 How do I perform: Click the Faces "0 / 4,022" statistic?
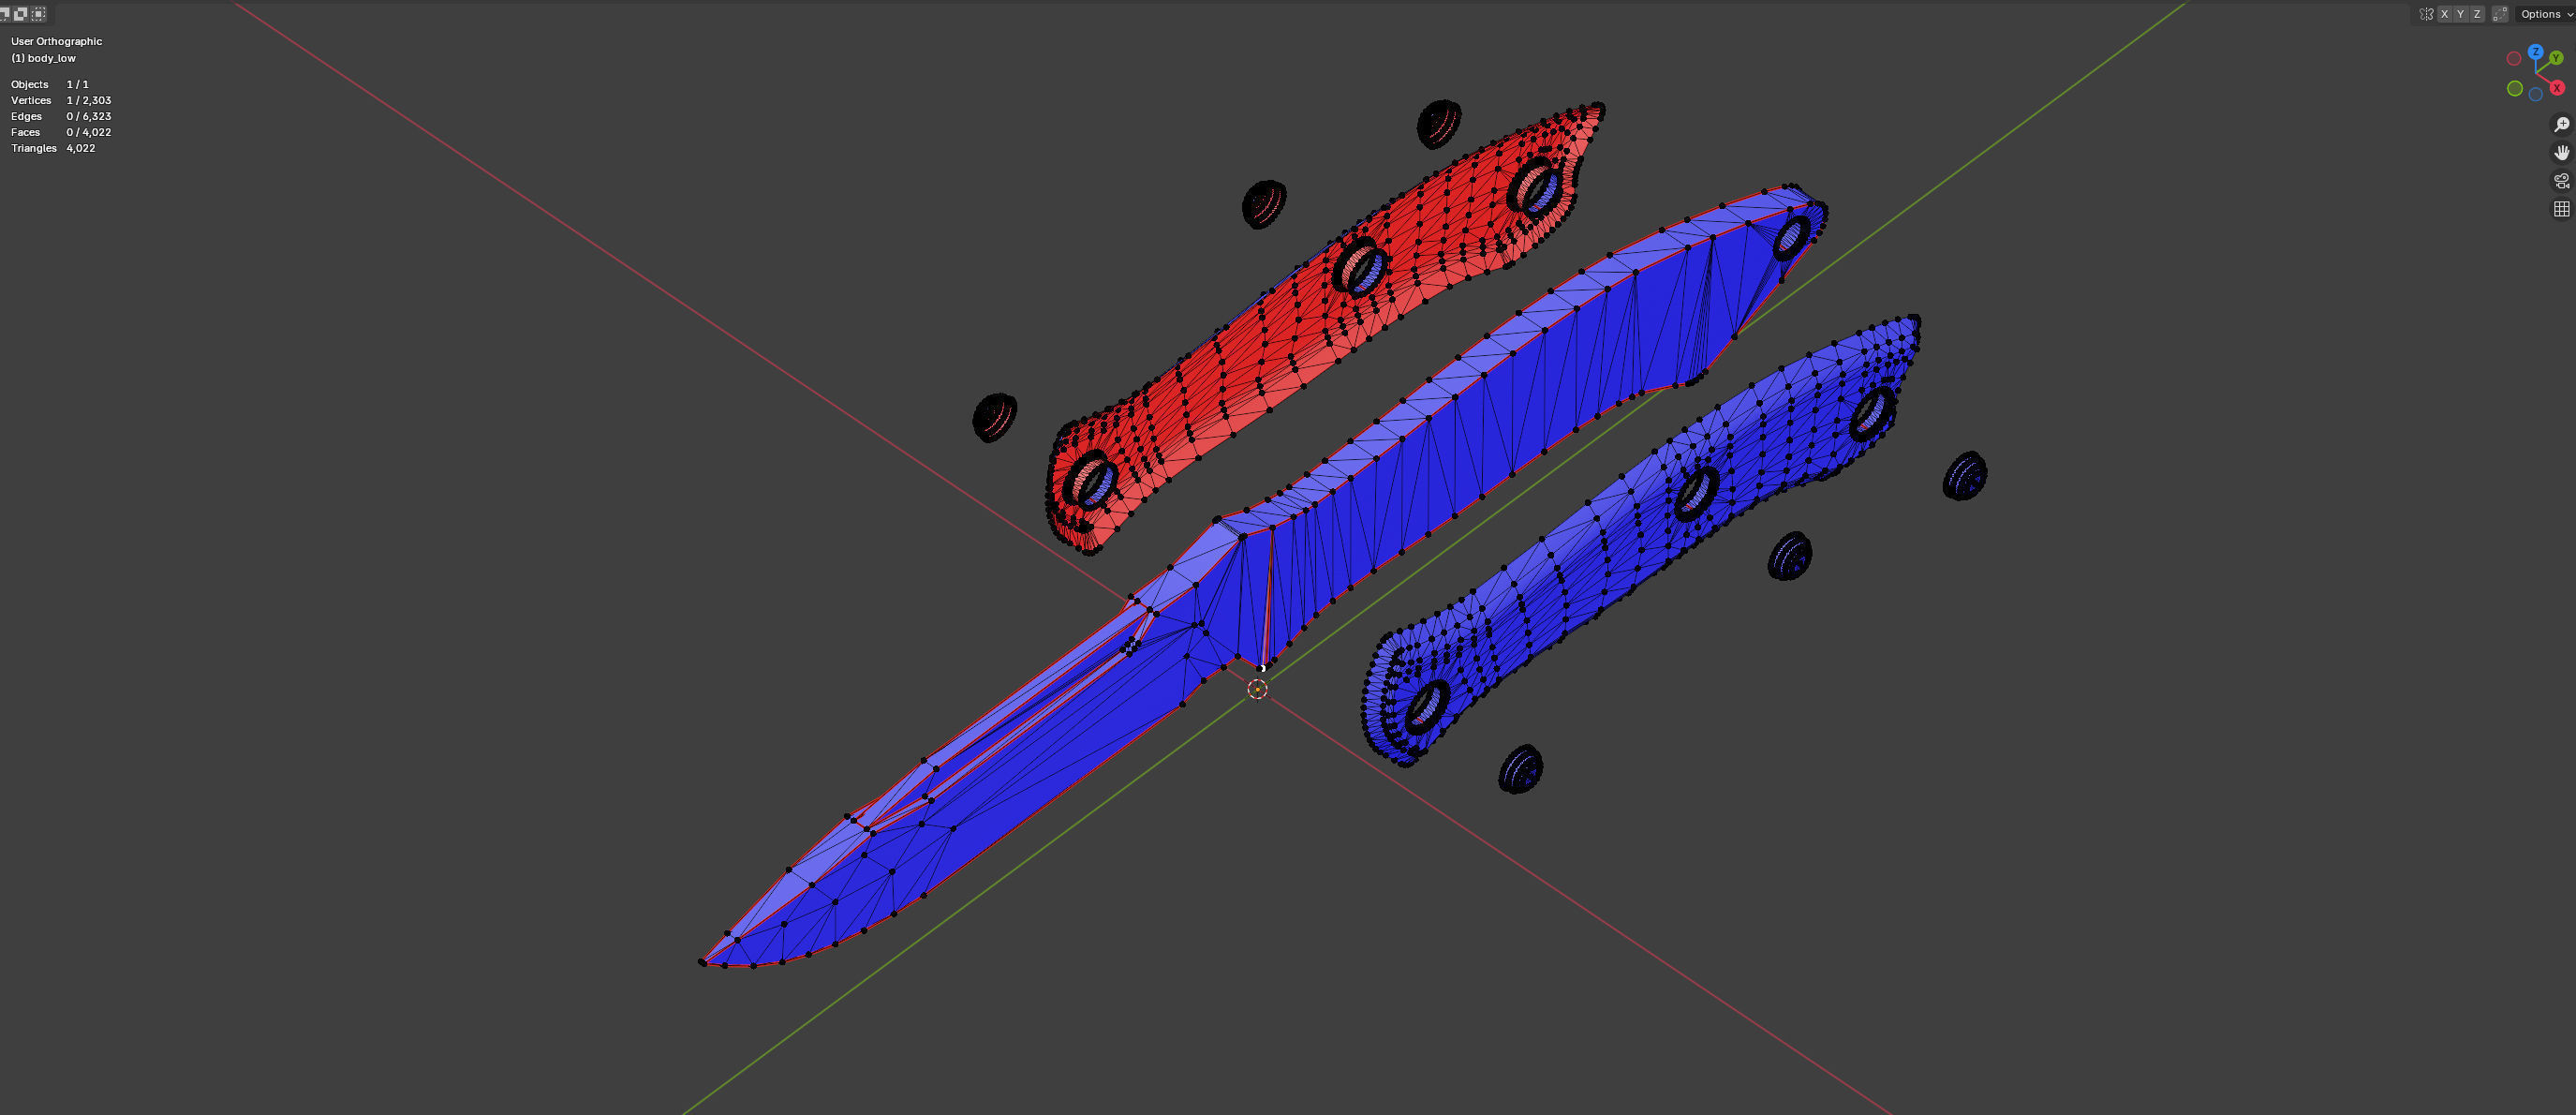click(x=89, y=132)
